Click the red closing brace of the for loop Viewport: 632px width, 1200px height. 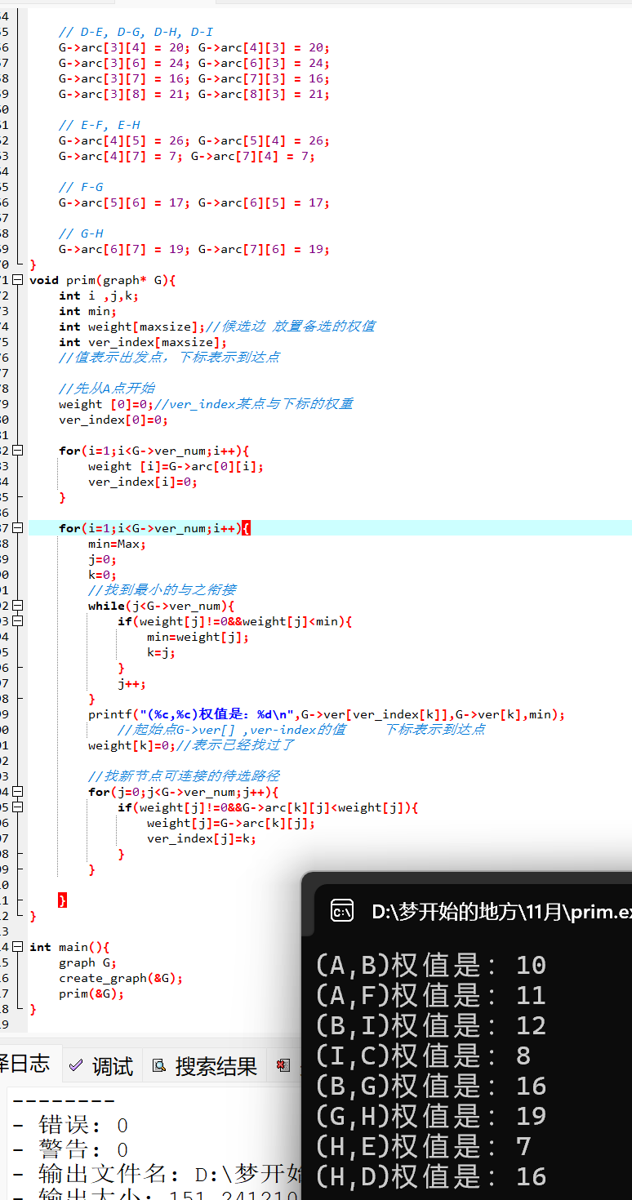coord(62,900)
